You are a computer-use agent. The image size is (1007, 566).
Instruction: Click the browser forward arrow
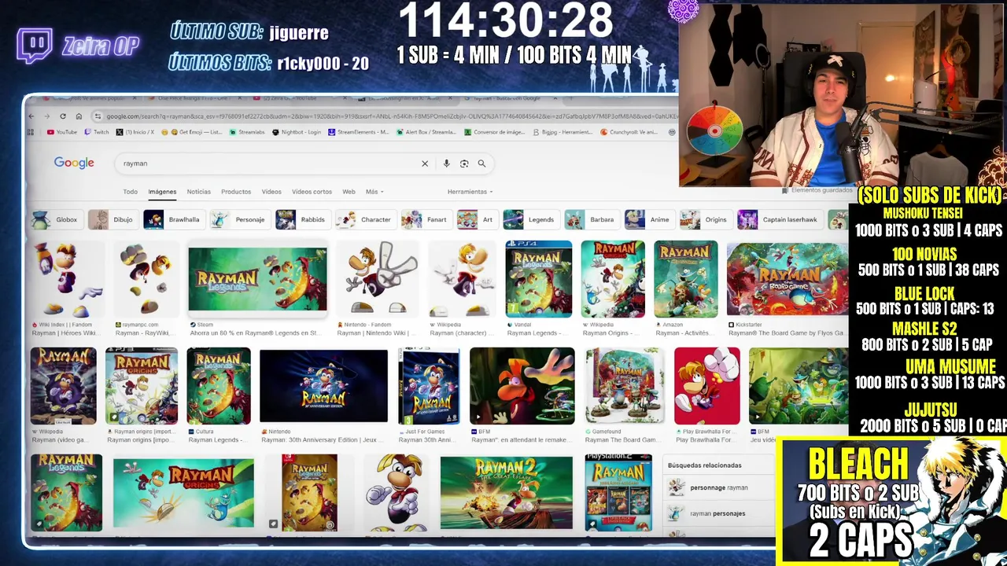[46, 116]
